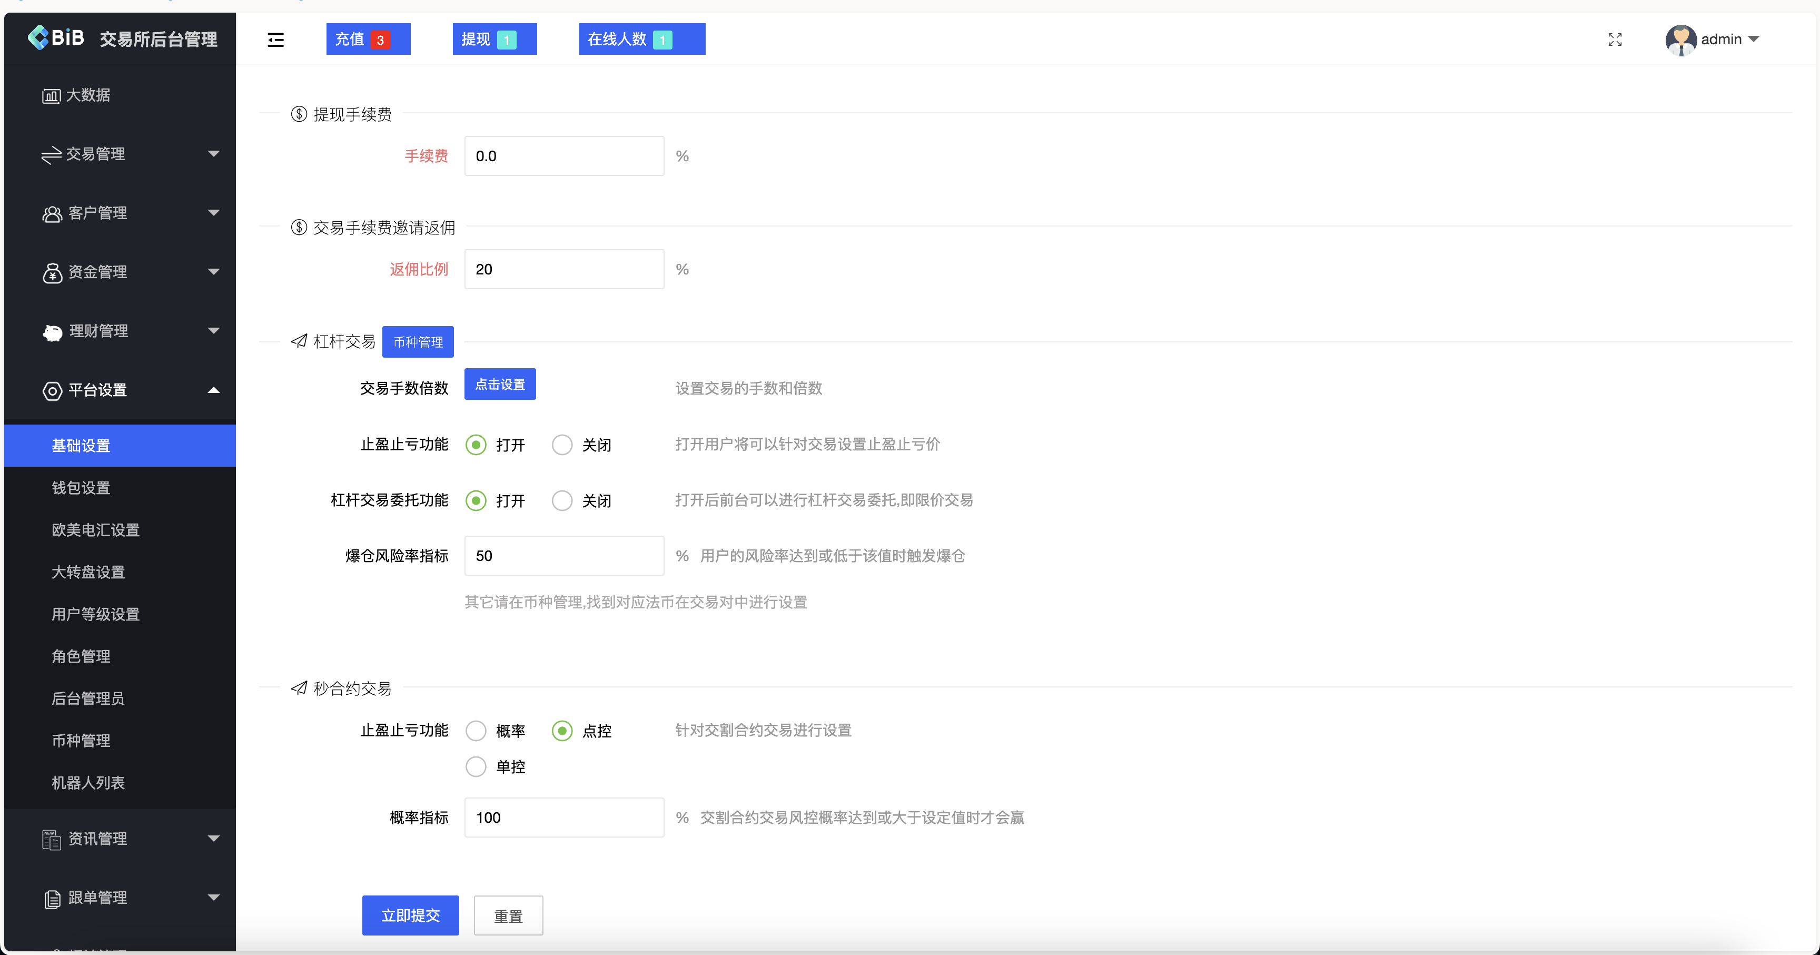Open the sidebar 币种管理 menu item

click(x=120, y=741)
